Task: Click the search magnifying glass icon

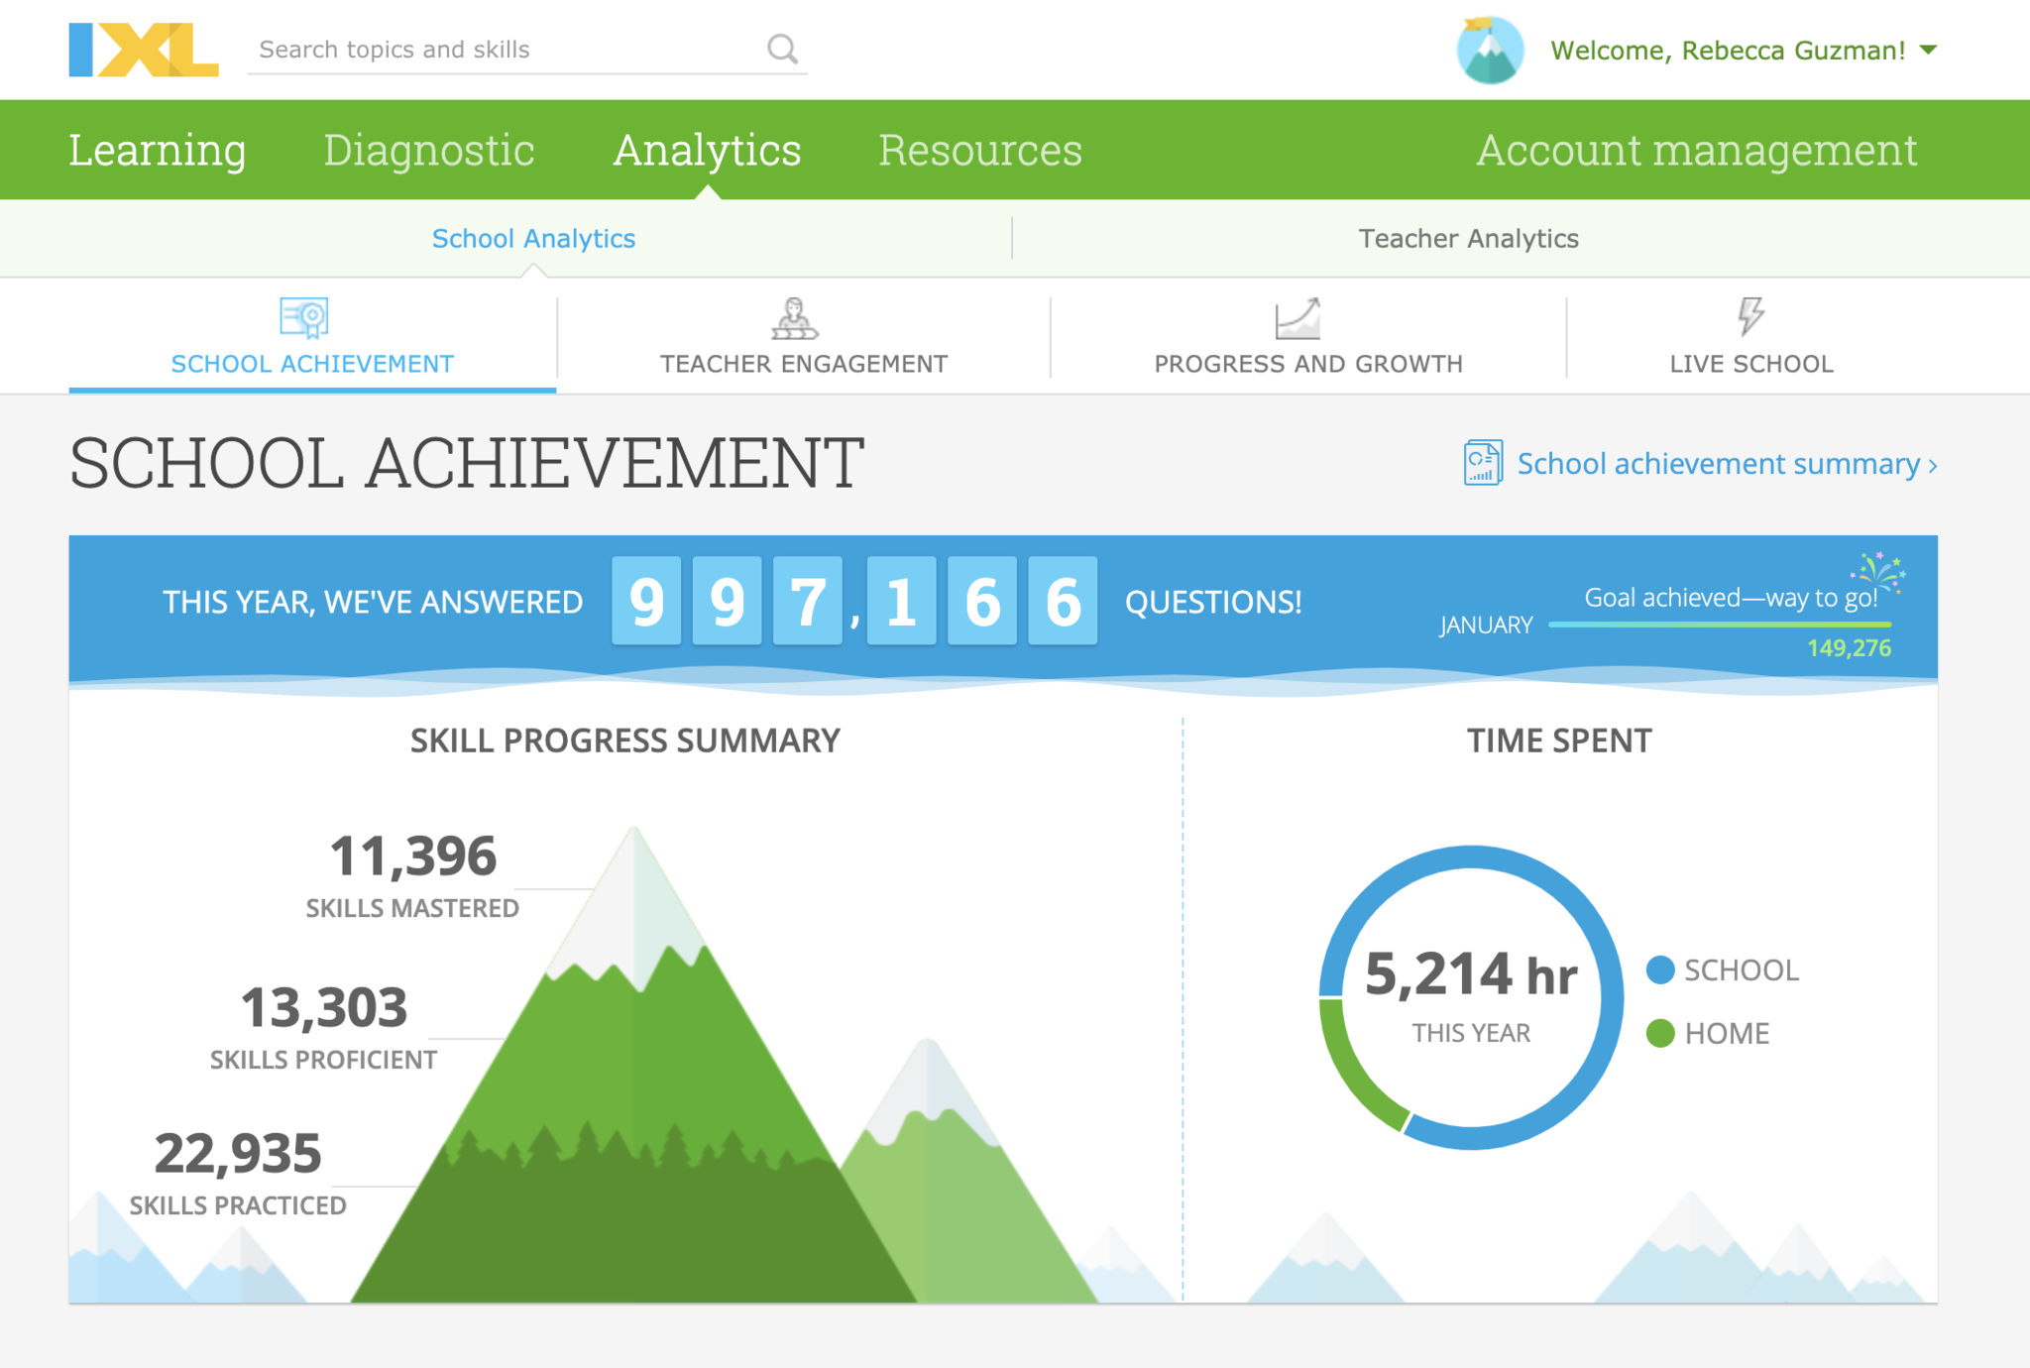Action: [782, 49]
